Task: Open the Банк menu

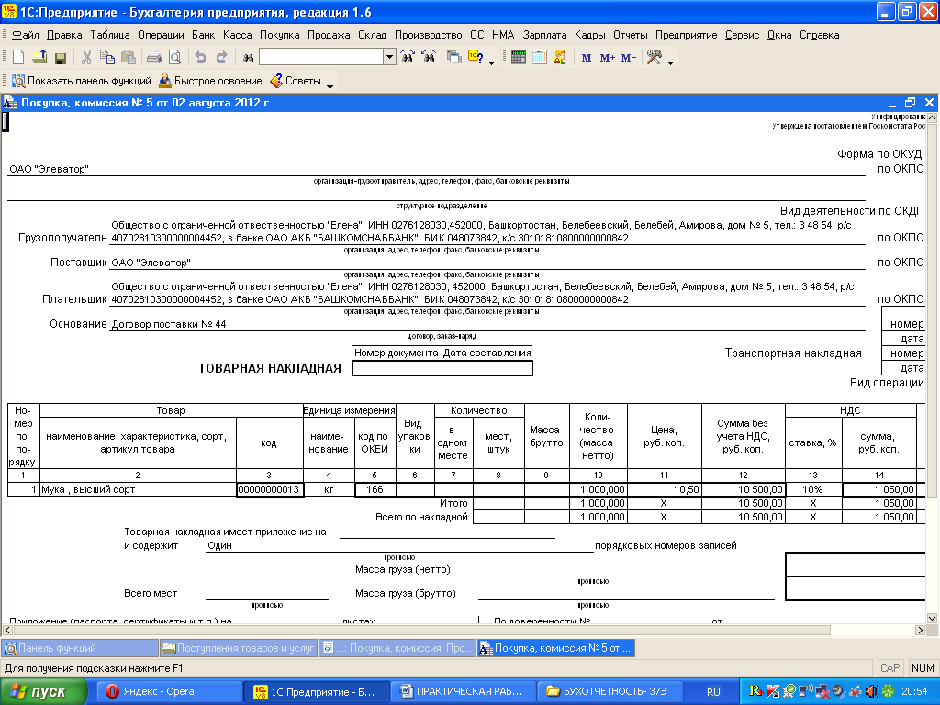Action: tap(203, 35)
